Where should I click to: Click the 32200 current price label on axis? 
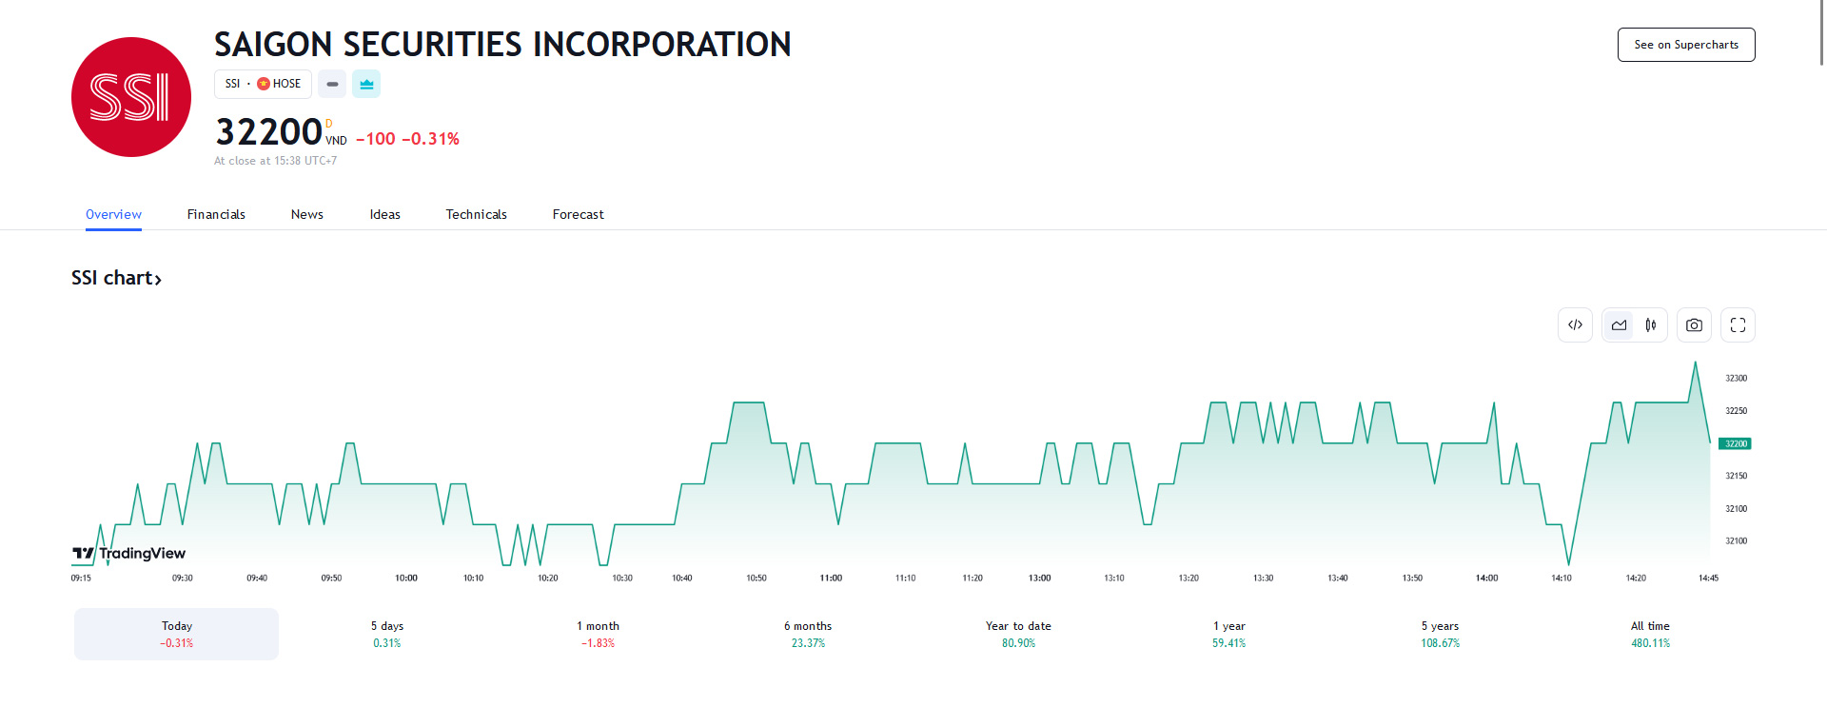coord(1735,443)
